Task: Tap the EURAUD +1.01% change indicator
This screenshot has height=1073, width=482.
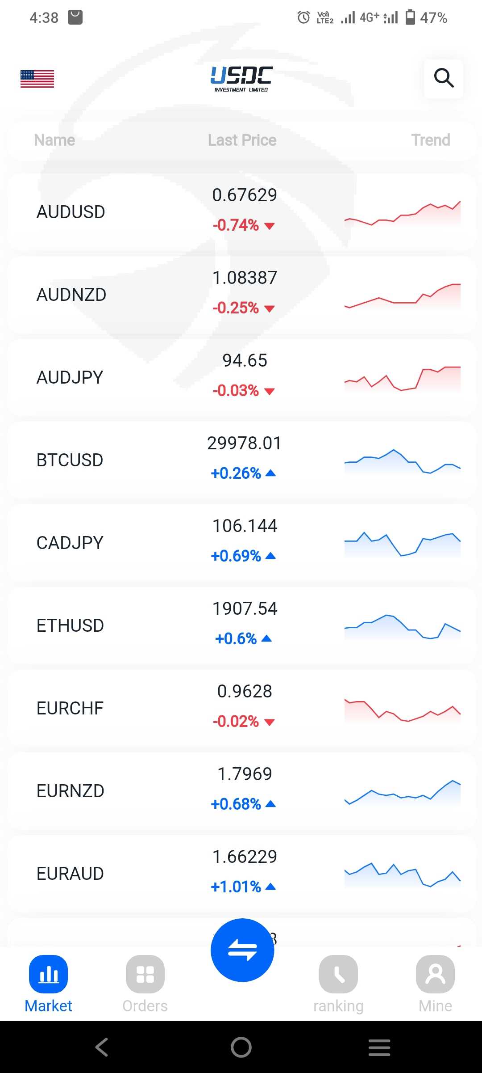Action: [x=243, y=887]
